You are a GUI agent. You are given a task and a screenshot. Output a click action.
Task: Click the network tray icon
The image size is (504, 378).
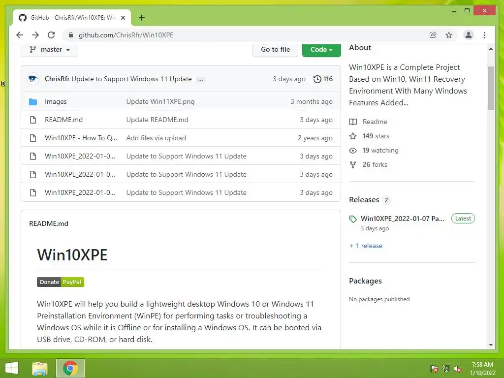[x=446, y=368]
